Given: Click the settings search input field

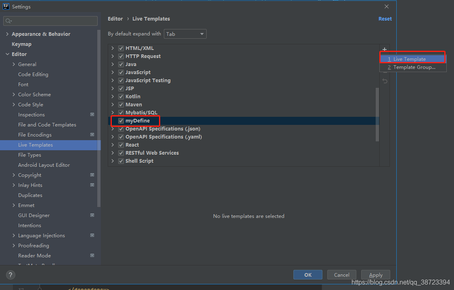Looking at the screenshot, I should [x=50, y=21].
